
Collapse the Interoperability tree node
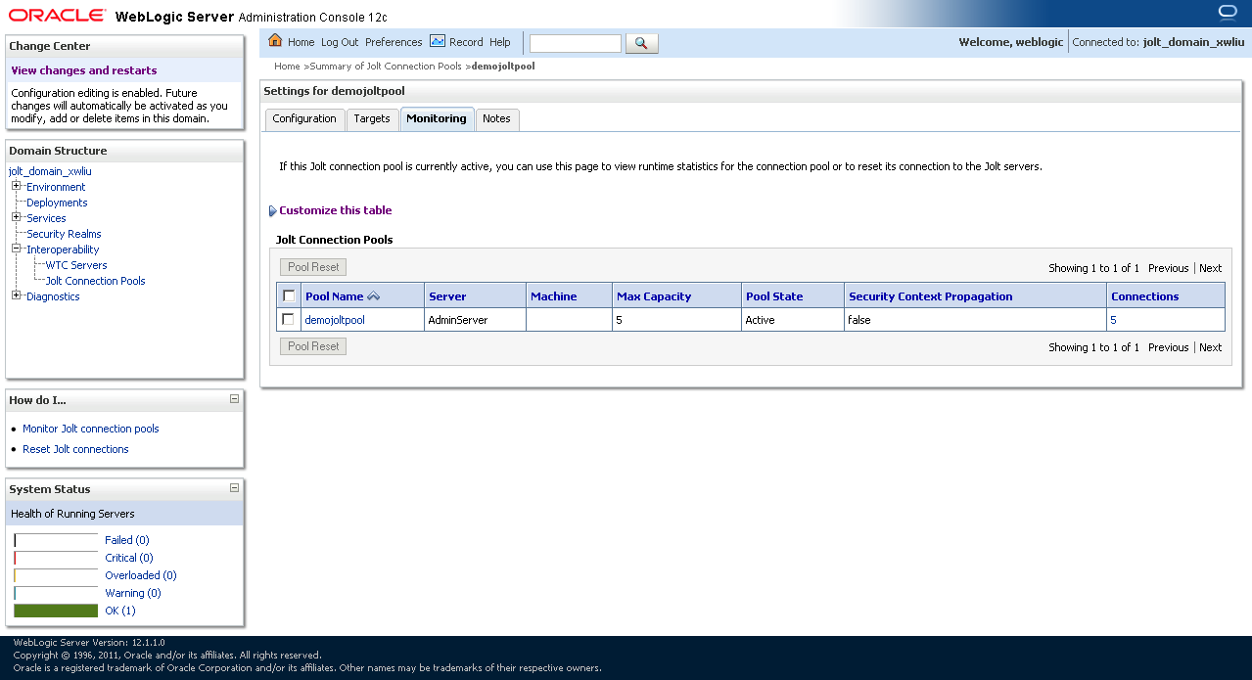pyautogui.click(x=17, y=249)
